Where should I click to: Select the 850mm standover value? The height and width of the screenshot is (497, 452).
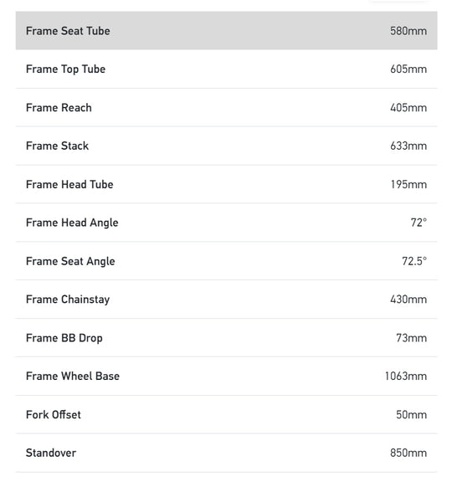point(408,453)
